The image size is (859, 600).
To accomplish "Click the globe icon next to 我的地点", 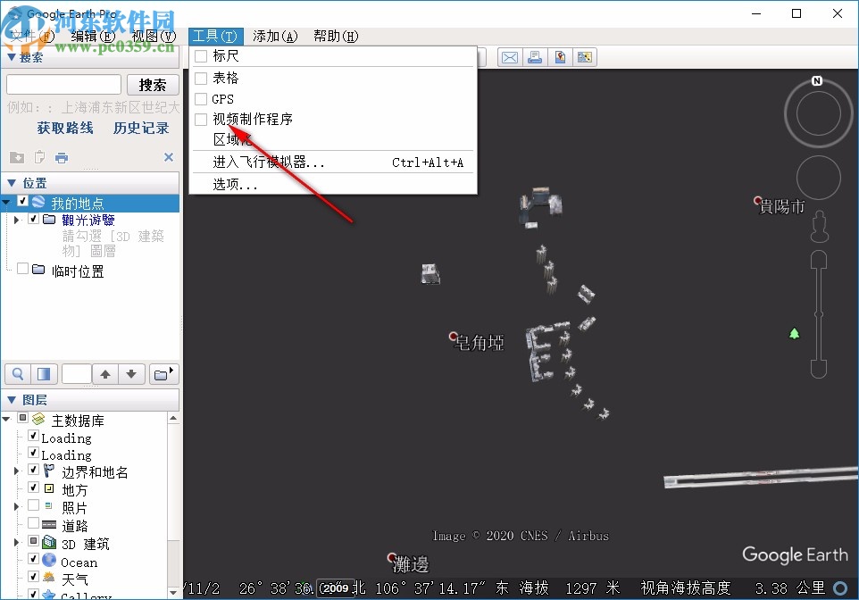I will pos(38,202).
